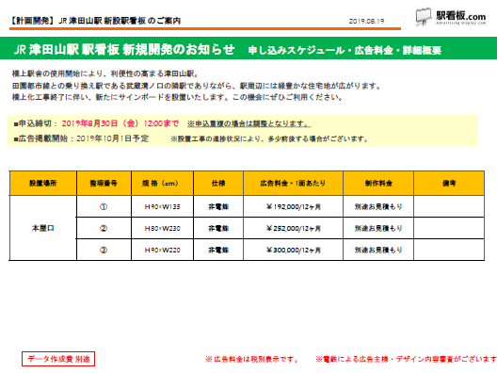Click header text 【計画開発】JR津田山駅 新設駅看板のご案内
The image size is (497, 373).
click(95, 21)
